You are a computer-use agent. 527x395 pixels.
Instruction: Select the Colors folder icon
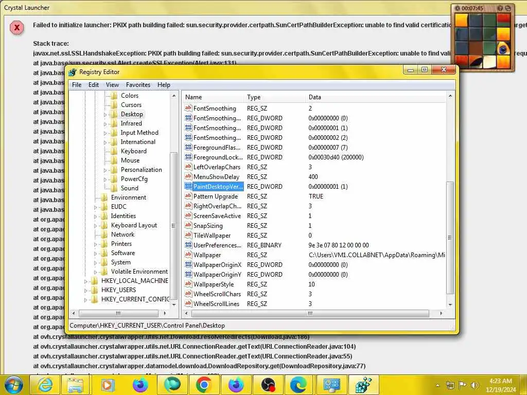click(114, 95)
